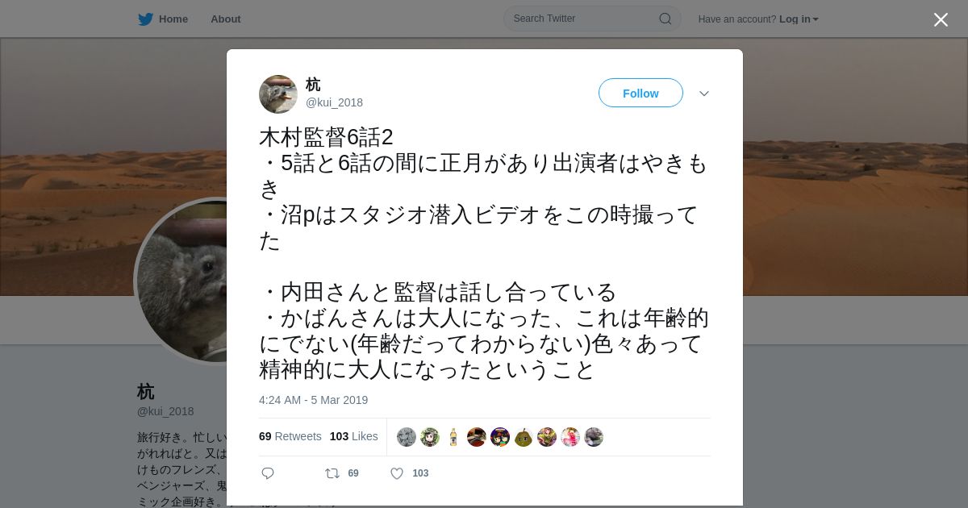Close the tweet overlay with X
The image size is (968, 508).
click(941, 19)
